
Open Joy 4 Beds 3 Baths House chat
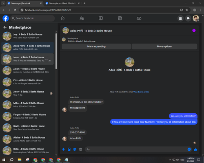(27, 36)
